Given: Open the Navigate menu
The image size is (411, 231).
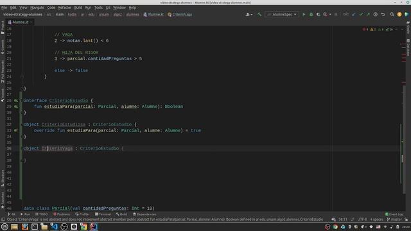Looking at the screenshot, I should click(x=37, y=8).
